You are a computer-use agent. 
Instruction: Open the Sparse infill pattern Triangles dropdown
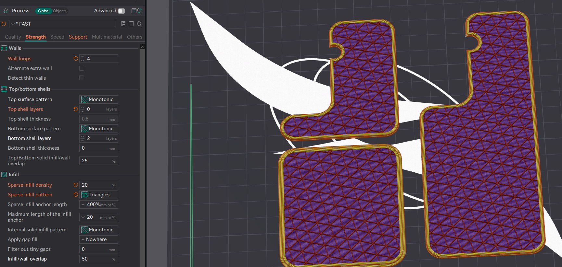coord(99,195)
